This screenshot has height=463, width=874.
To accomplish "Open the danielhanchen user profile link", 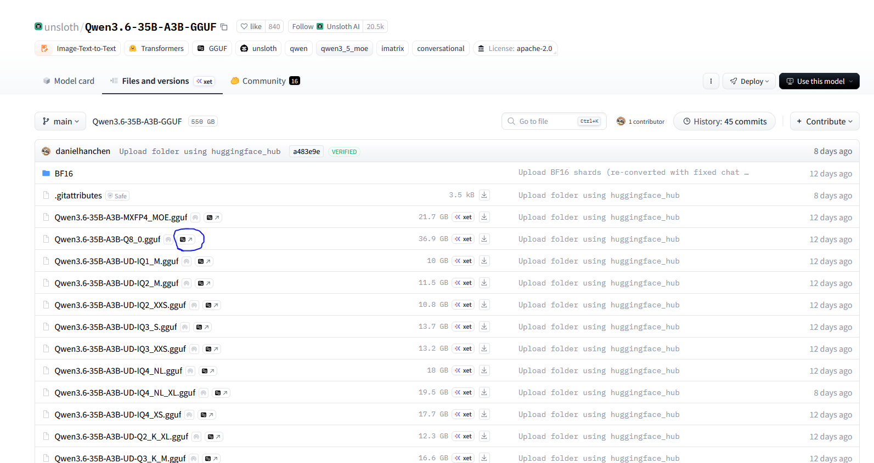I will coord(83,151).
